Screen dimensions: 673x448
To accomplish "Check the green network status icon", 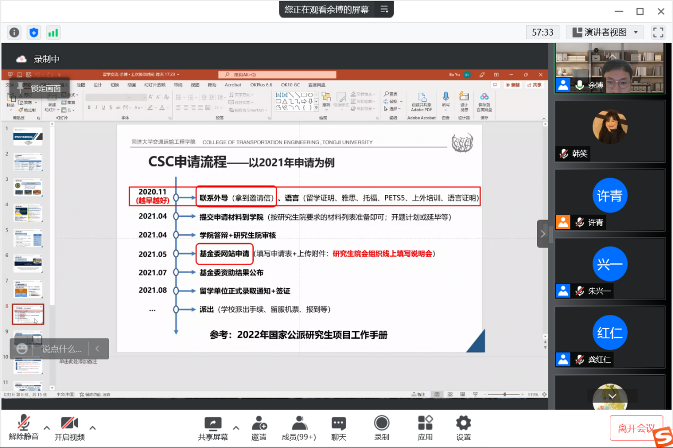I will (x=53, y=32).
